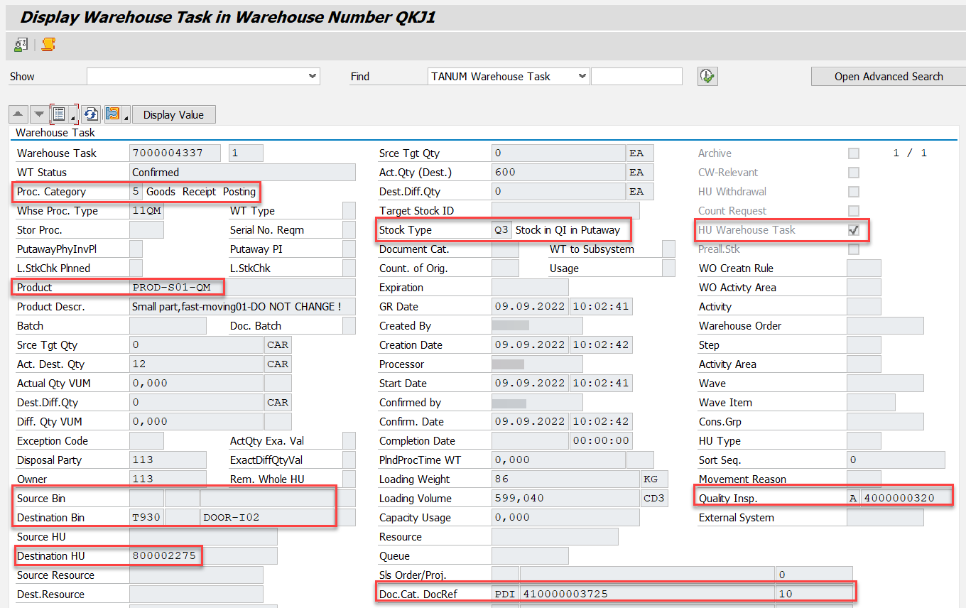Image resolution: width=966 pixels, height=608 pixels.
Task: Click the Sort Seq. field
Action: pyautogui.click(x=896, y=460)
